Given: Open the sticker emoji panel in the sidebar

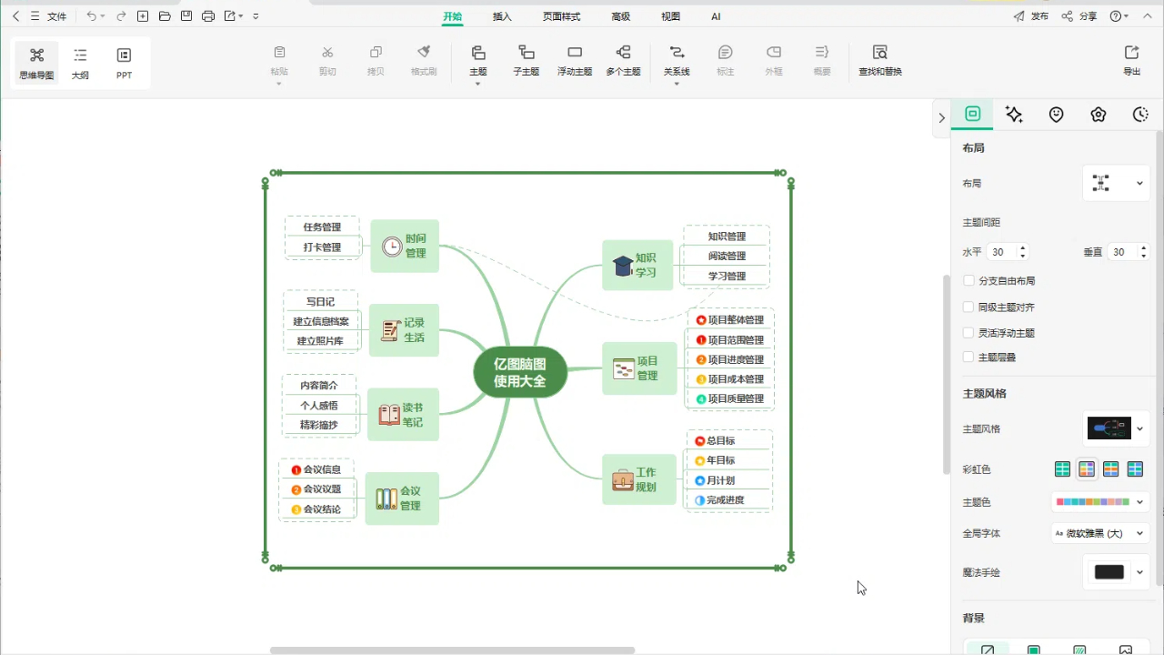Looking at the screenshot, I should [1056, 115].
